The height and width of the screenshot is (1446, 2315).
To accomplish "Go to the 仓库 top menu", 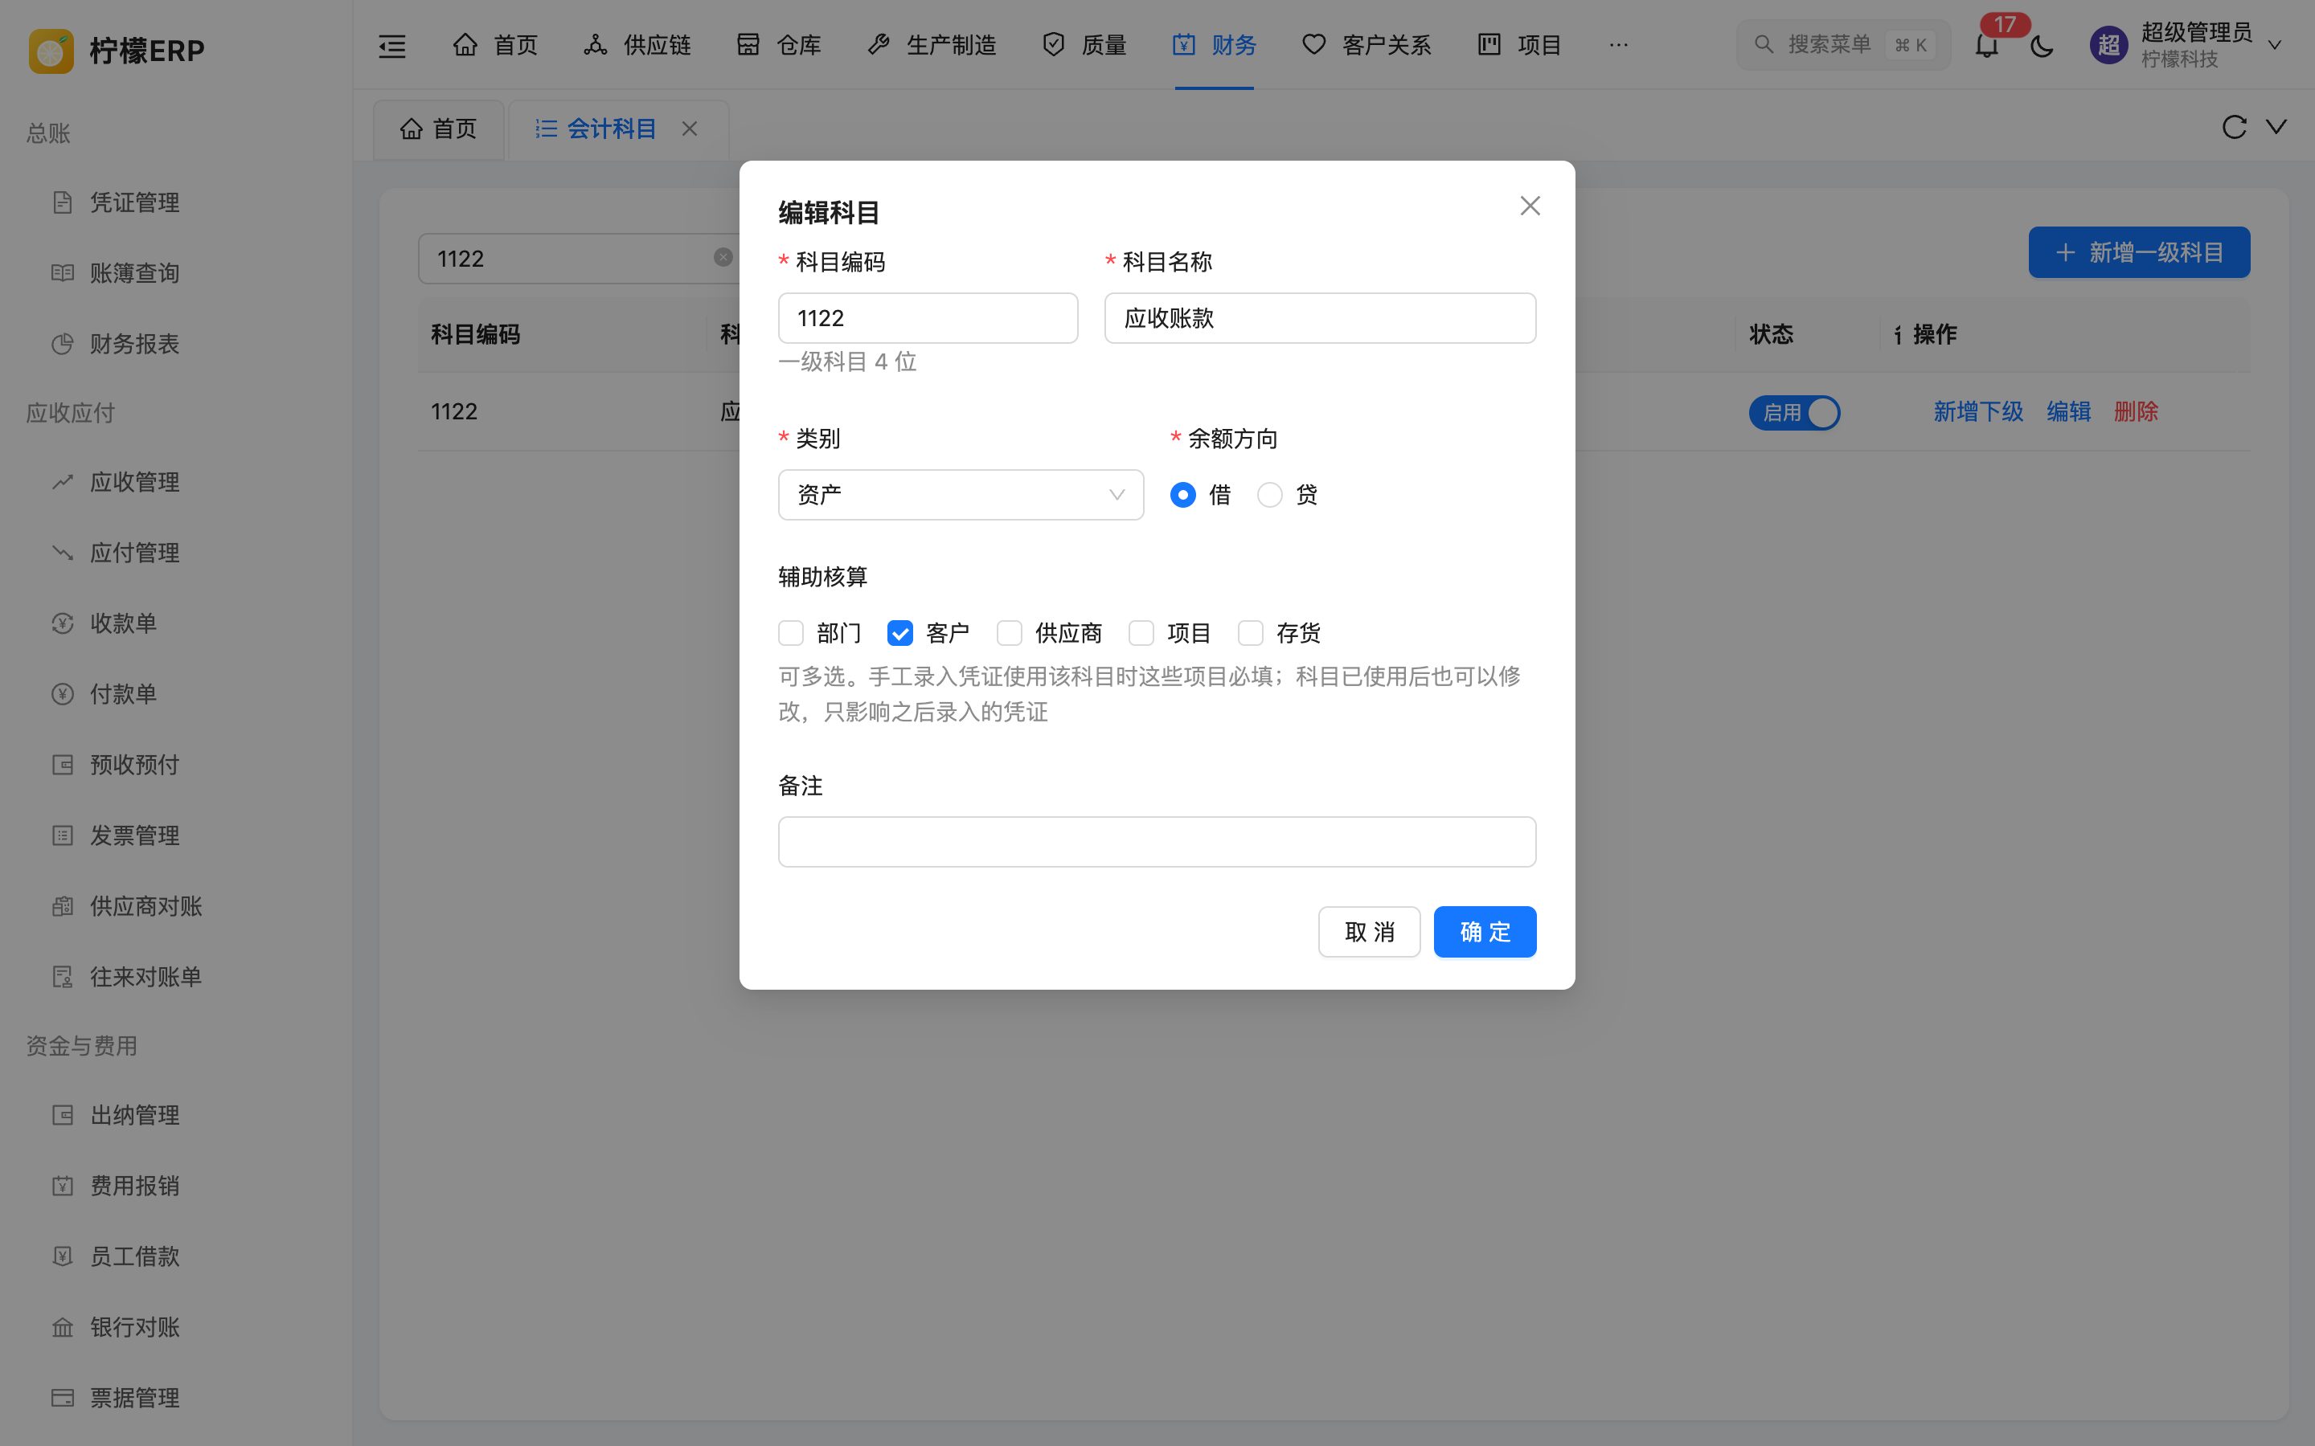I will 779,45.
